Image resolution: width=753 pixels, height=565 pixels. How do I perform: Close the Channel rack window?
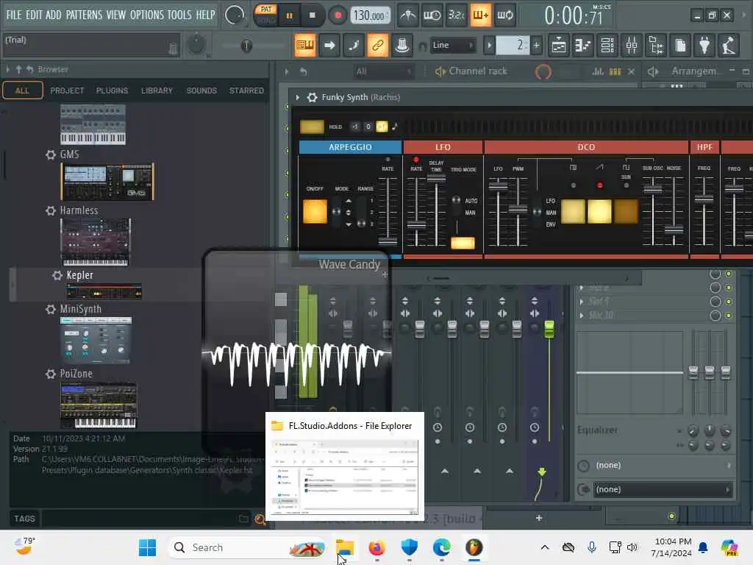tap(632, 71)
